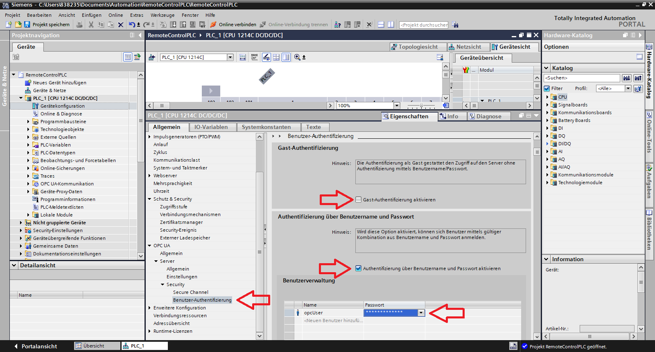Undo the last action
The width and height of the screenshot is (655, 352).
click(x=132, y=25)
